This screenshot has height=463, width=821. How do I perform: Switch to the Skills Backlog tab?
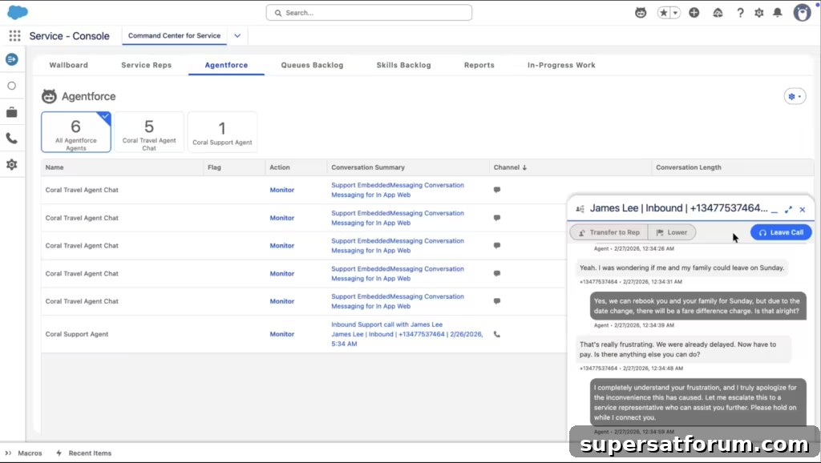[404, 65]
